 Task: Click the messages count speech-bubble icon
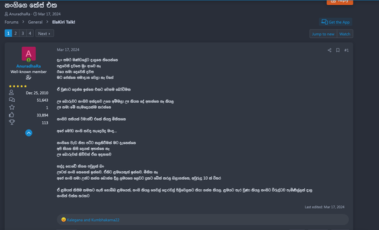pos(12,100)
